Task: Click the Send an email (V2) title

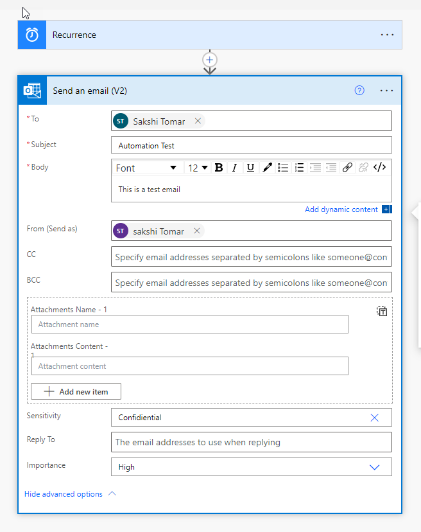Action: pos(90,91)
